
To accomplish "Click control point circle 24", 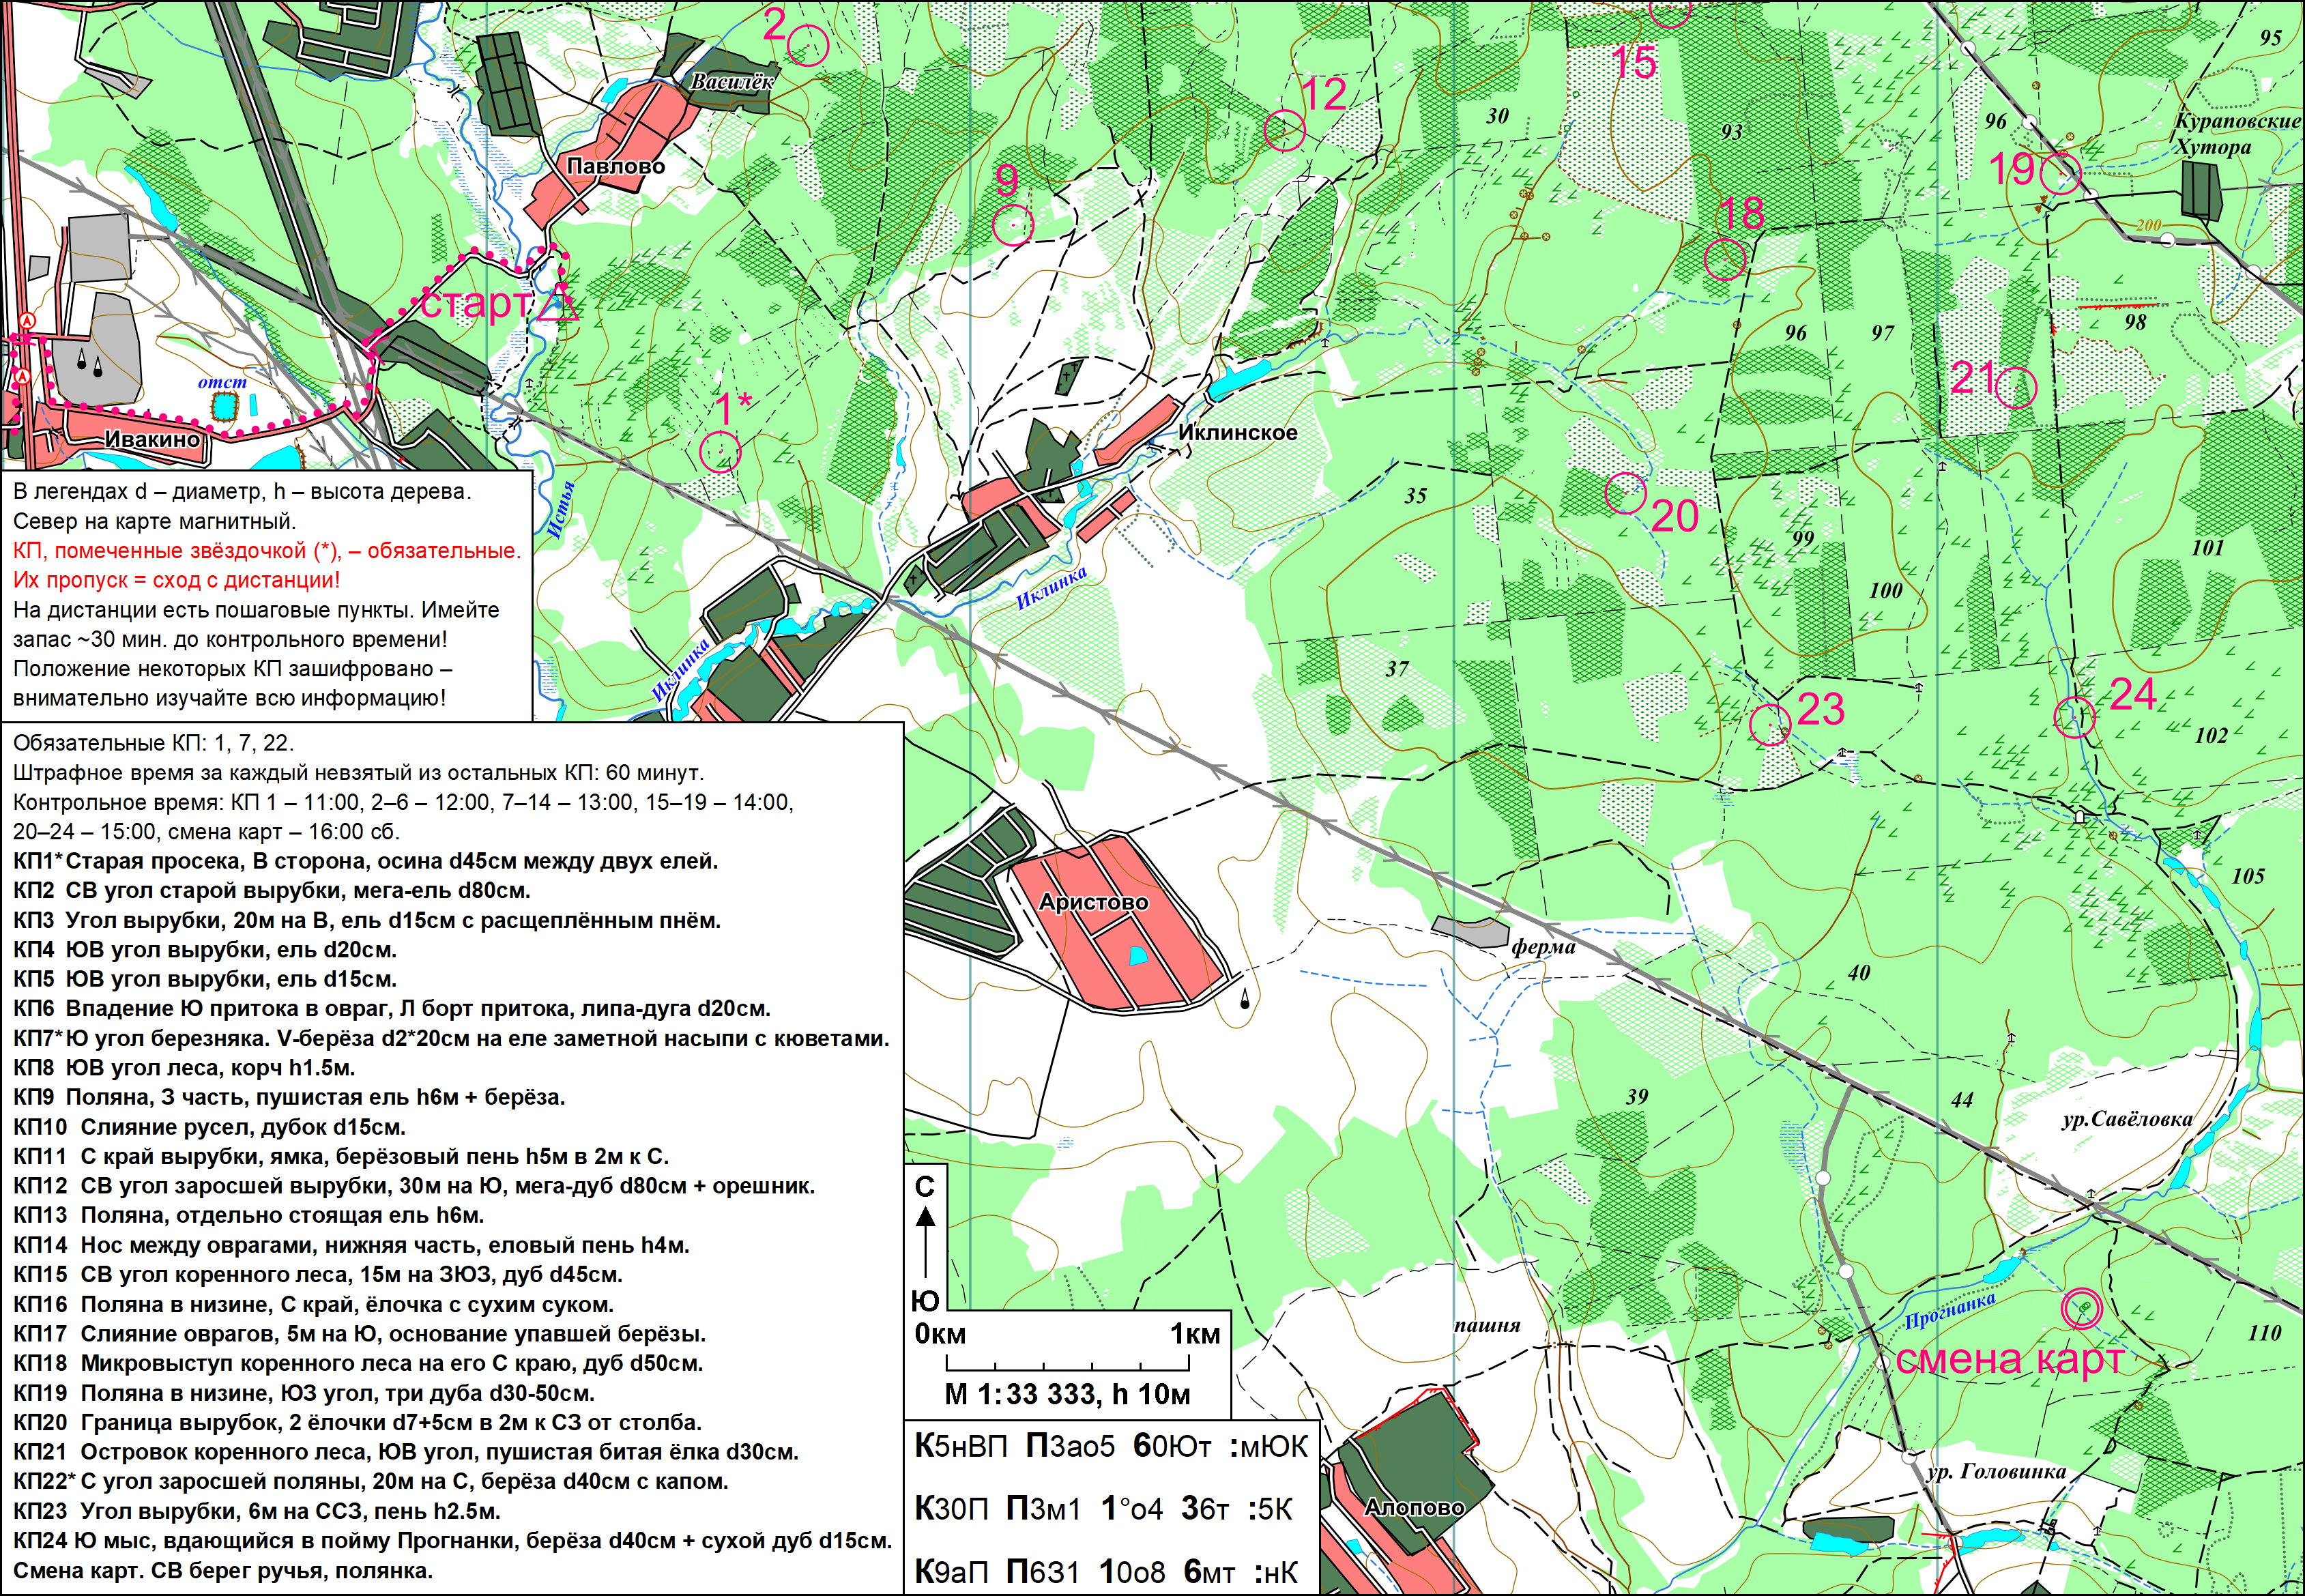I will 2074,717.
